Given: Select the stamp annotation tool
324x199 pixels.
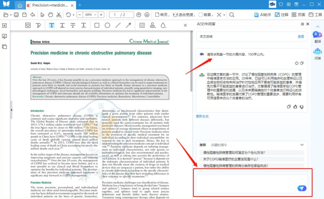Looking at the screenshot, I should 153,25.
